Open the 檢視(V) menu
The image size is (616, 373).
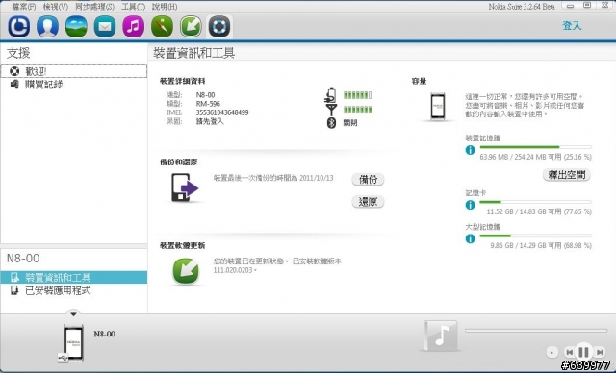pos(56,7)
